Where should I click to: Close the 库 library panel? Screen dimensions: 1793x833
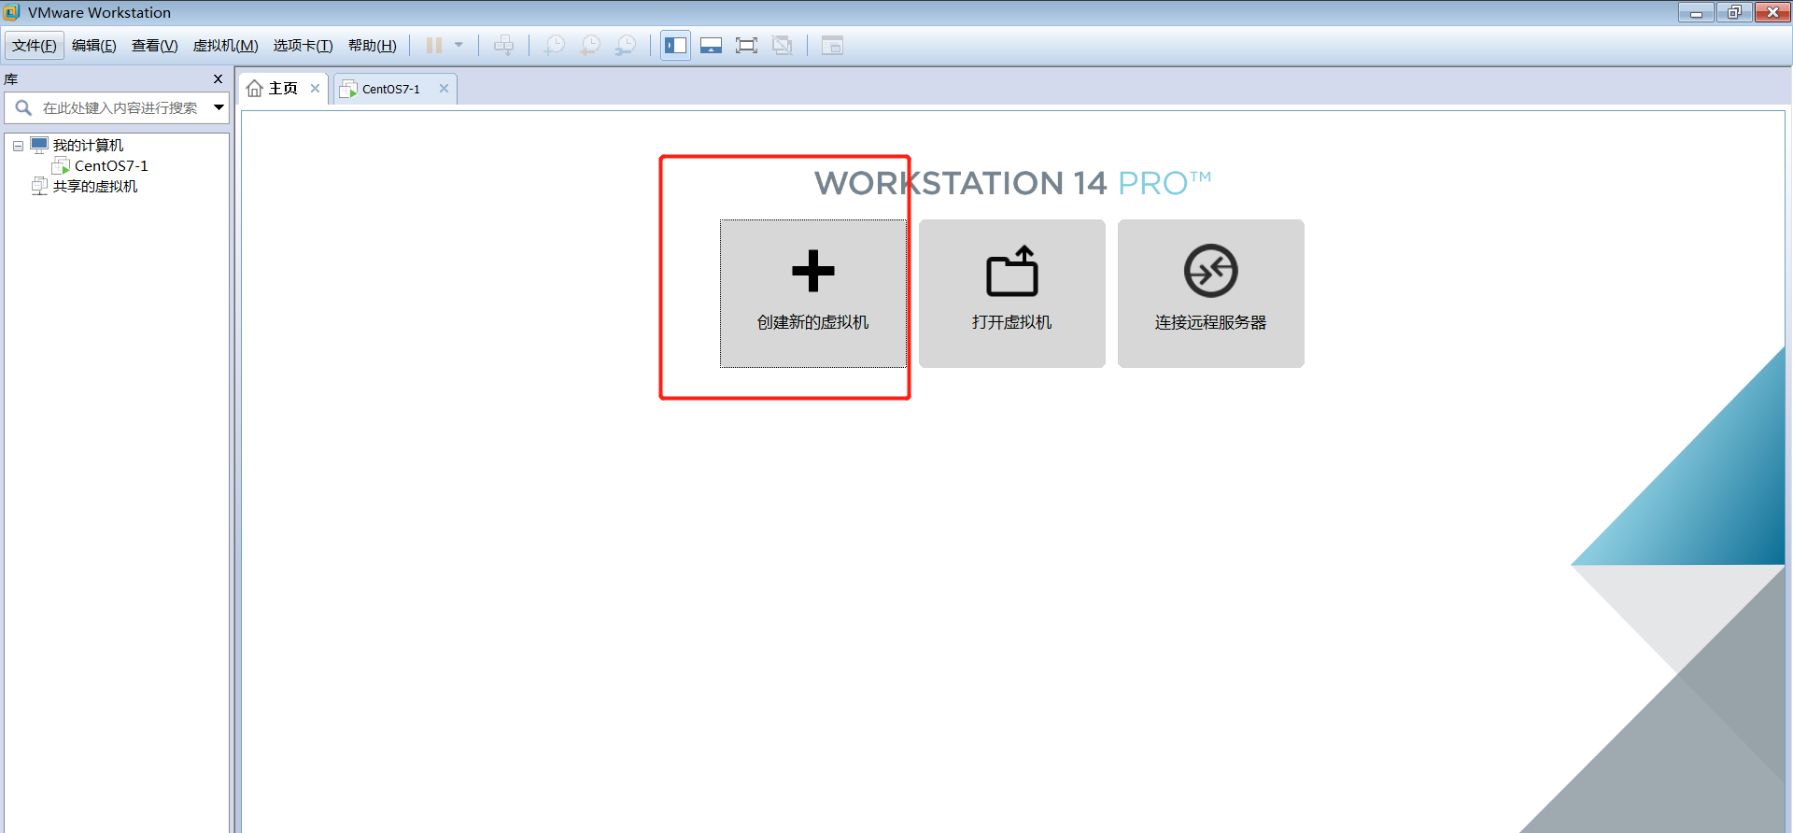click(x=219, y=79)
